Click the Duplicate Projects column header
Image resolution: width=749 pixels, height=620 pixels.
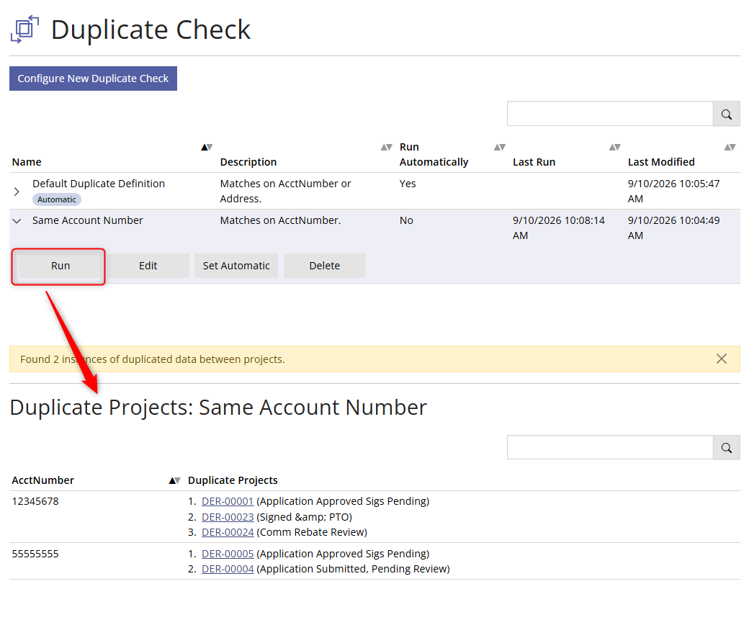[233, 480]
